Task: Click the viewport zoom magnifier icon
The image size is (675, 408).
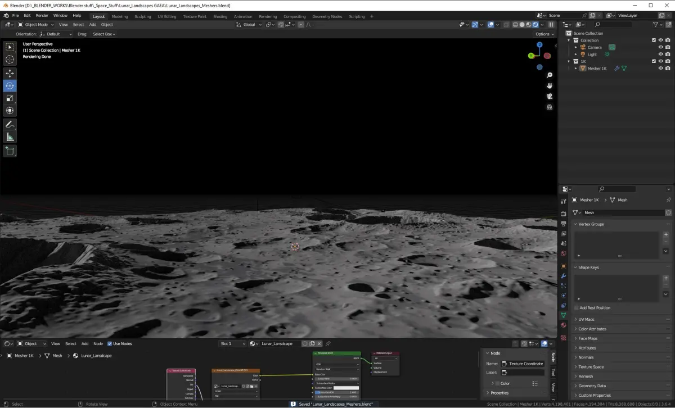Action: 550,75
